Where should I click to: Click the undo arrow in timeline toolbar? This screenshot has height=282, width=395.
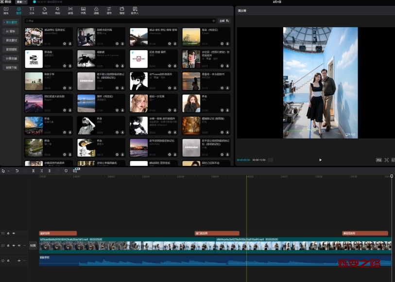(x=17, y=171)
